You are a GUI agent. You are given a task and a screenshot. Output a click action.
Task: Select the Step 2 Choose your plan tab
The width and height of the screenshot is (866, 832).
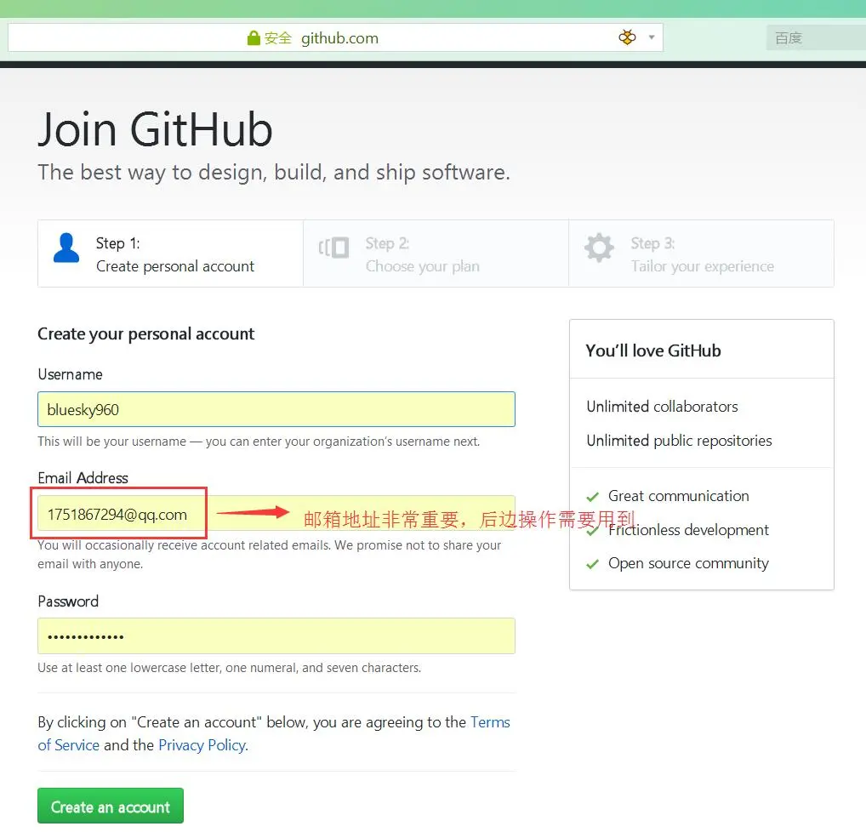coord(436,254)
